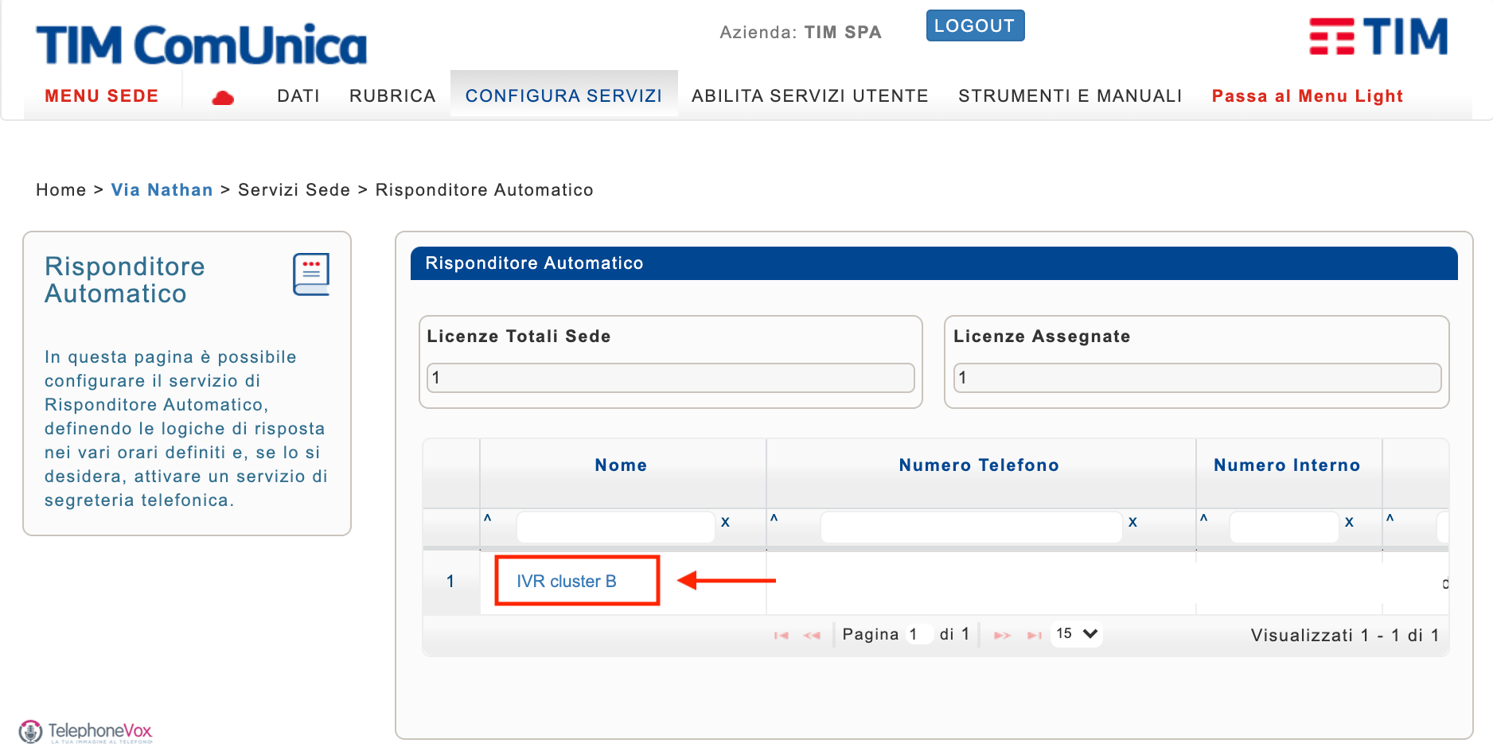Image resolution: width=1493 pixels, height=751 pixels.
Task: Open STRUMENTI E MANUALI menu
Action: 1070,95
